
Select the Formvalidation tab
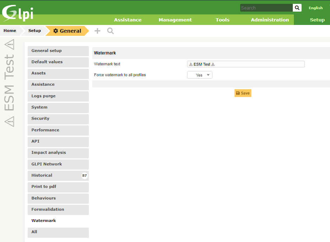[x=58, y=210]
